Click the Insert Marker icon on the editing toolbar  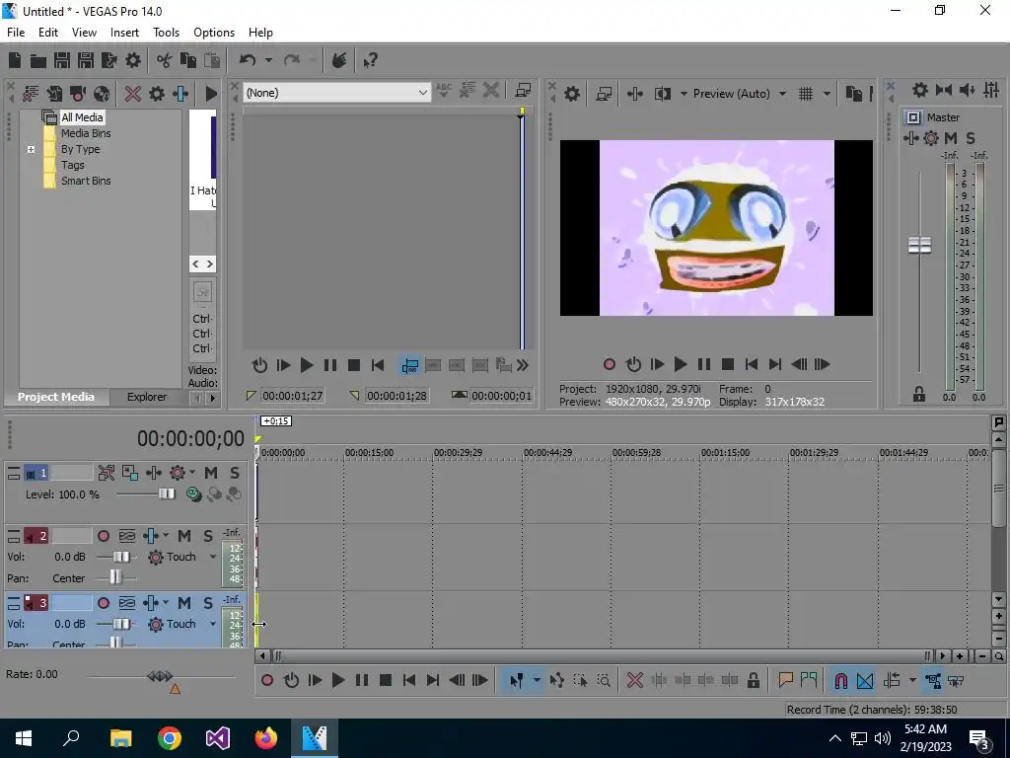(785, 680)
